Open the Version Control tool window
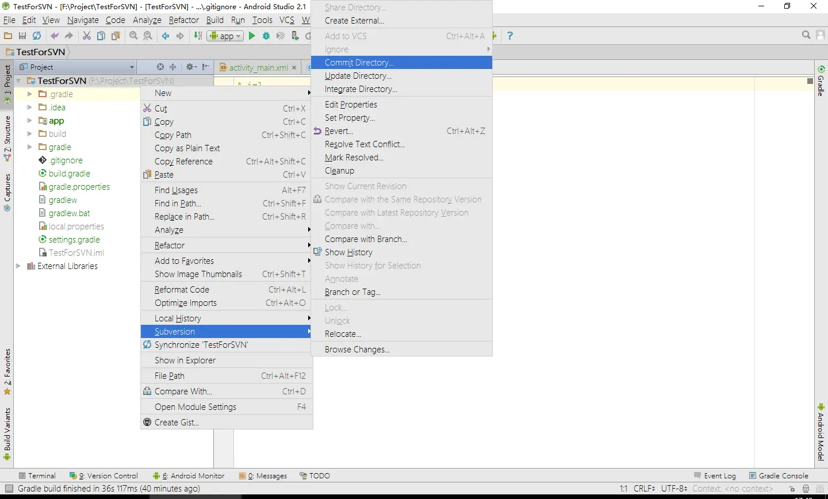The height and width of the screenshot is (499, 828). pyautogui.click(x=103, y=475)
